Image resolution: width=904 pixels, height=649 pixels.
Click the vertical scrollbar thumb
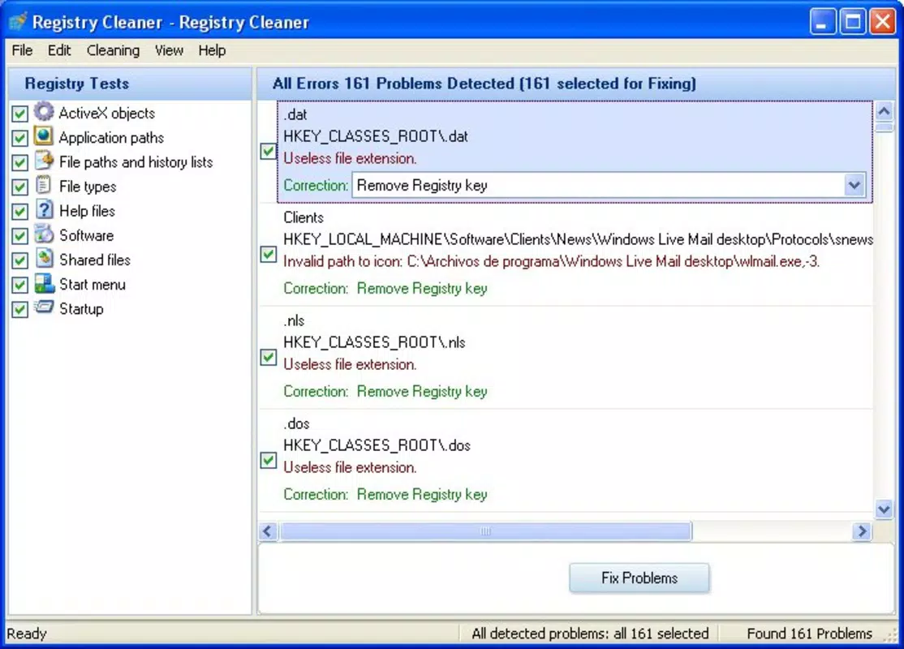tap(884, 127)
